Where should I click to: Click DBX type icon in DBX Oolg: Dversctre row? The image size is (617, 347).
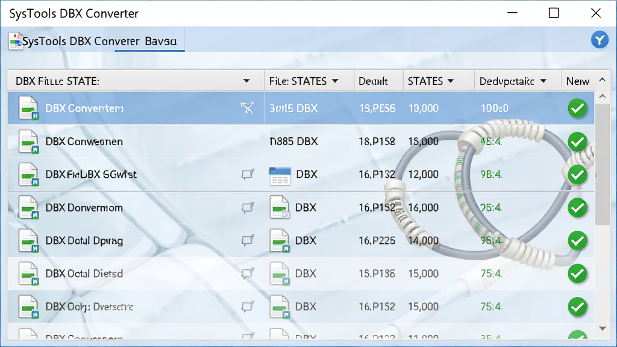click(280, 307)
